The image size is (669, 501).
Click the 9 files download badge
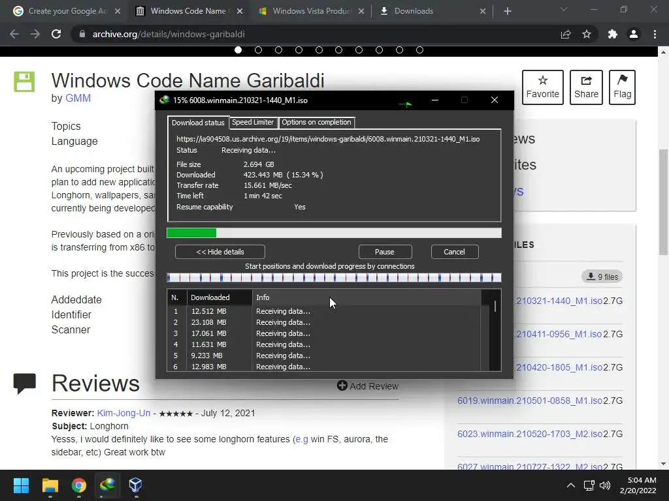602,277
